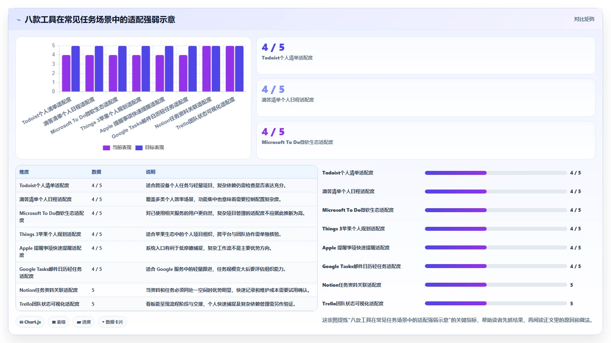Screen dimensions: 611x343
Task: Click the Notion任务资料关联适配度 label in the progress list
Action: (x=352, y=285)
